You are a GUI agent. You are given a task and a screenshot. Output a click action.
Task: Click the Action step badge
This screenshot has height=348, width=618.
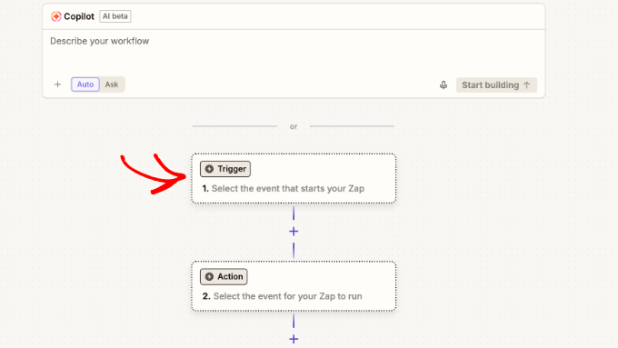[x=224, y=276]
